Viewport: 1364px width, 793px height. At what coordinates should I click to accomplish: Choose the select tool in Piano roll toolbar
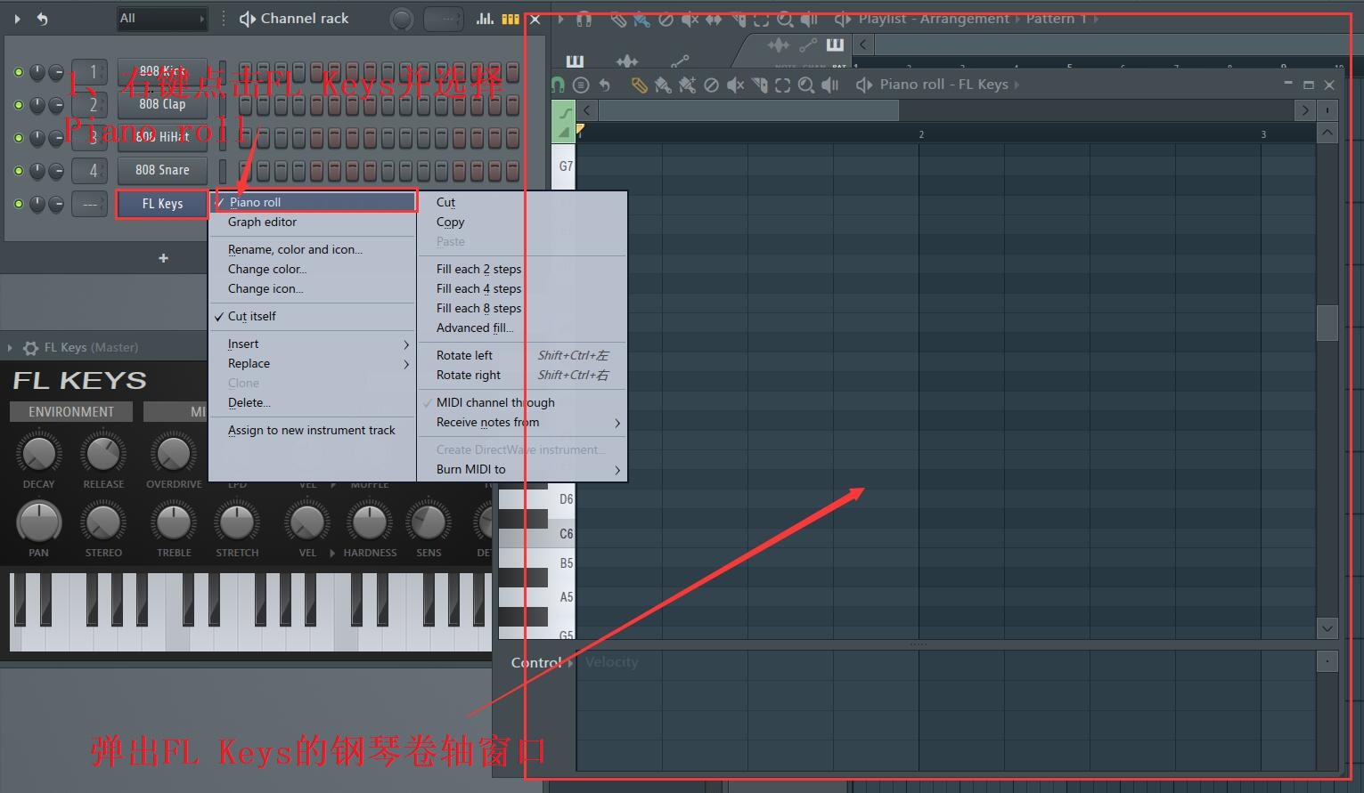tap(782, 85)
